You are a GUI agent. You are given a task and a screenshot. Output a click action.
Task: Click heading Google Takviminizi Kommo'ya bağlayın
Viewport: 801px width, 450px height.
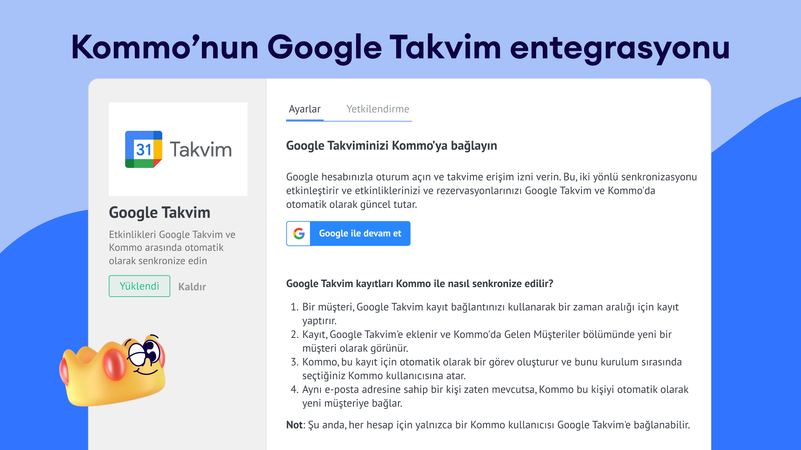391,145
